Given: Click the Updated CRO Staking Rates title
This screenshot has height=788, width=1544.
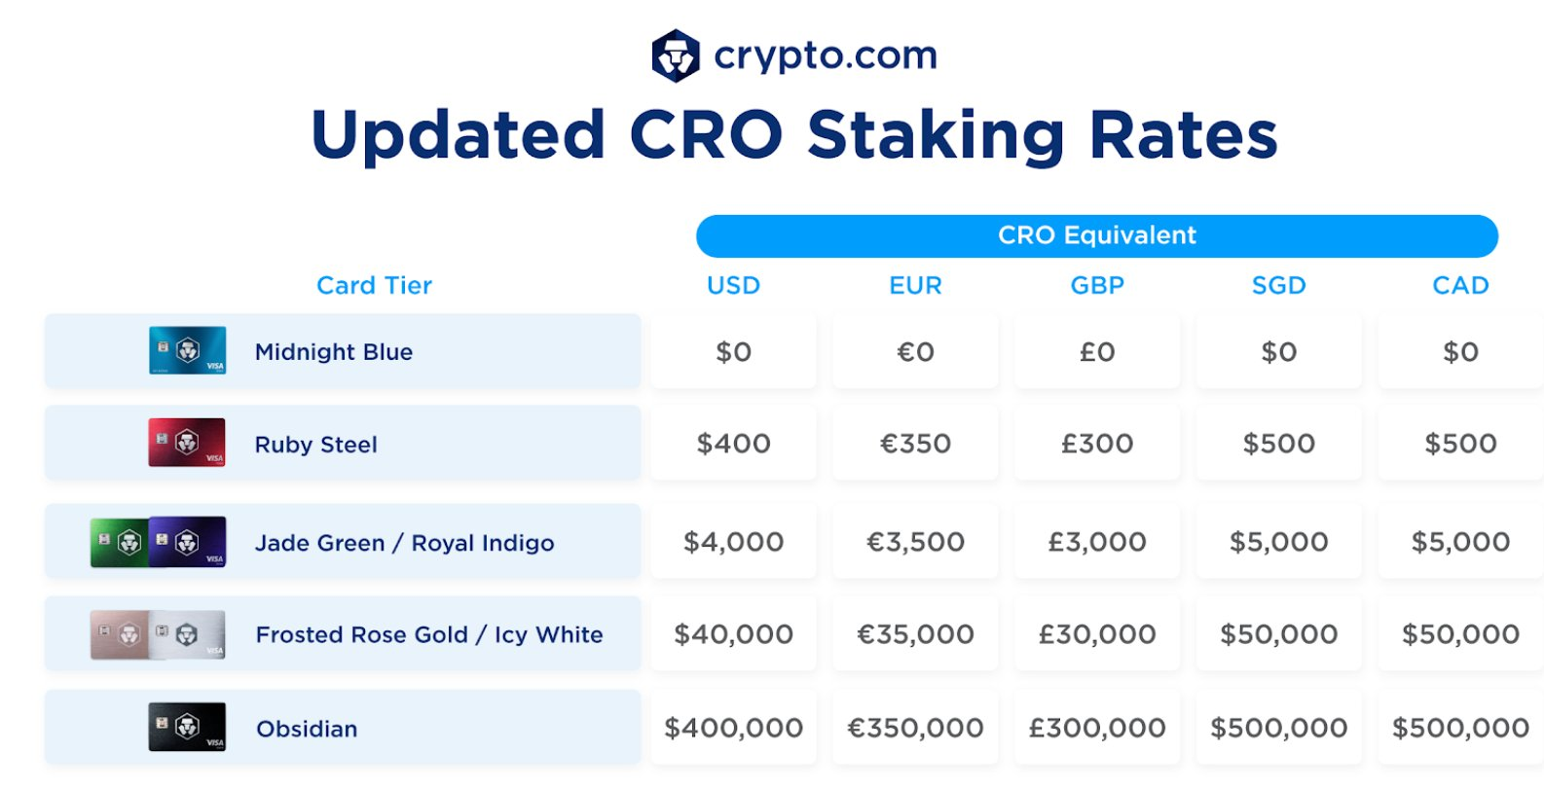Looking at the screenshot, I should click(x=793, y=134).
